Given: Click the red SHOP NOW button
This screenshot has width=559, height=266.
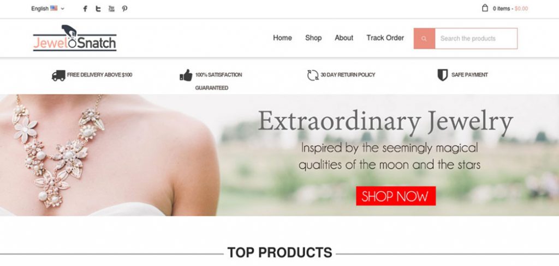Looking at the screenshot, I should [x=396, y=196].
